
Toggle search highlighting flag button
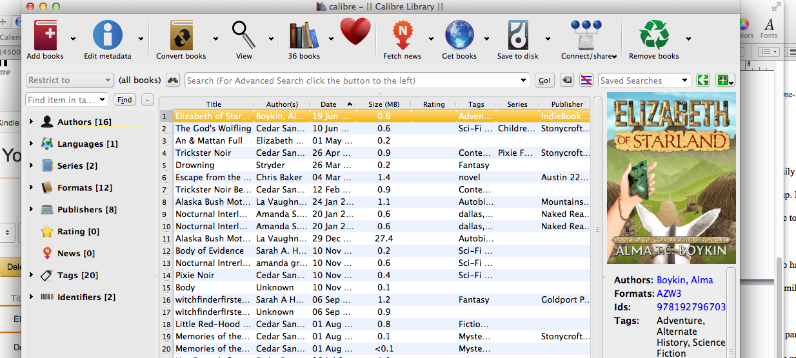click(586, 80)
